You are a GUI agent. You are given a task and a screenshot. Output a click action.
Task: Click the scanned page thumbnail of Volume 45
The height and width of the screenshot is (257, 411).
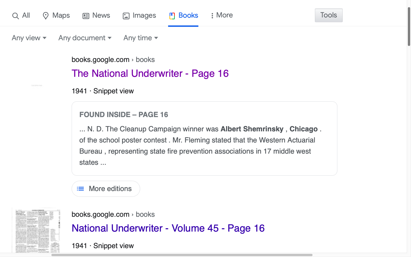(x=36, y=230)
